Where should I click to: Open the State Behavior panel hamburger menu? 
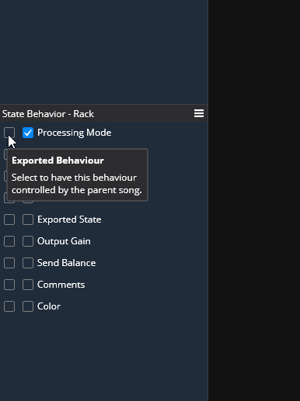199,113
